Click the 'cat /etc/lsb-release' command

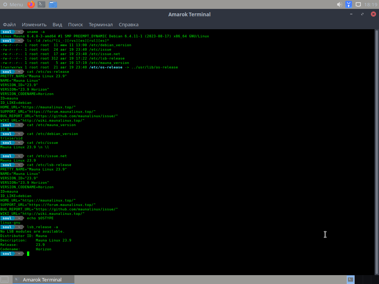tap(49, 165)
